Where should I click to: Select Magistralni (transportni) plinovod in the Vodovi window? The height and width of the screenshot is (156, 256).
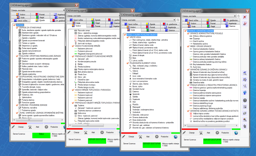coord(90,54)
